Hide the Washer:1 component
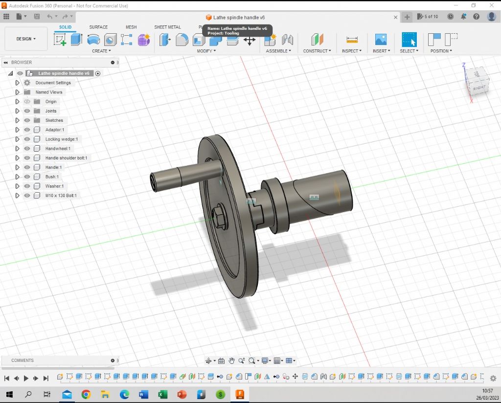This screenshot has width=501, height=403. (27, 186)
